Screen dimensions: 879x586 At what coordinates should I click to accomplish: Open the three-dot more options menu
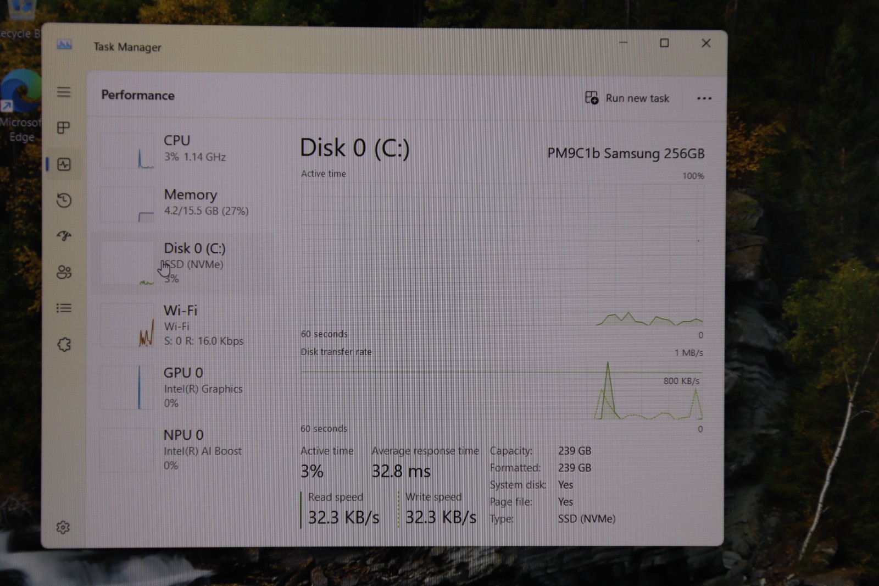(x=704, y=98)
